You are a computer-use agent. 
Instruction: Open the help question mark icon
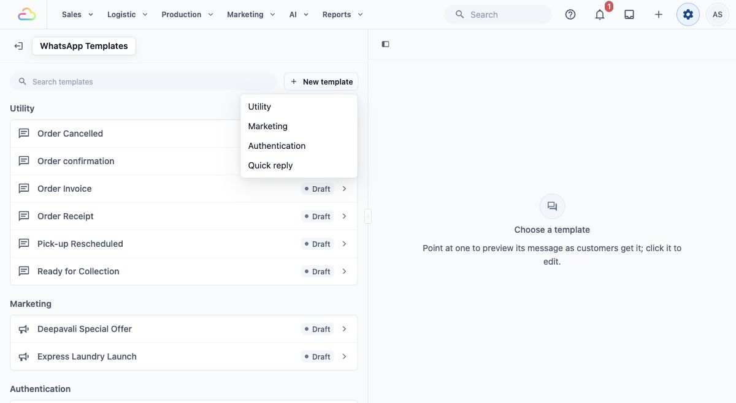click(570, 14)
